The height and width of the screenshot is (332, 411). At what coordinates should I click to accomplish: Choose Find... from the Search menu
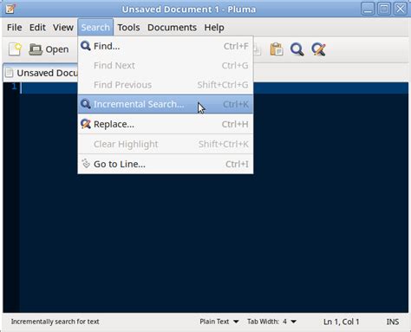click(166, 46)
